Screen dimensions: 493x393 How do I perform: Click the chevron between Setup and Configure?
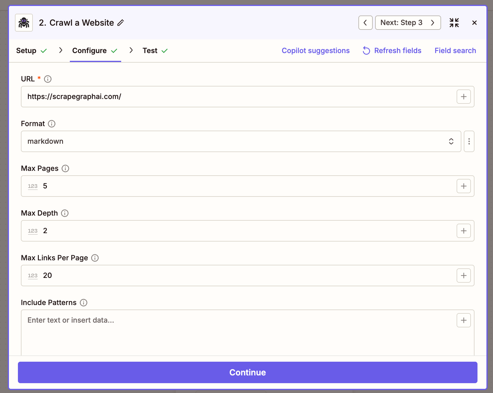click(x=61, y=50)
